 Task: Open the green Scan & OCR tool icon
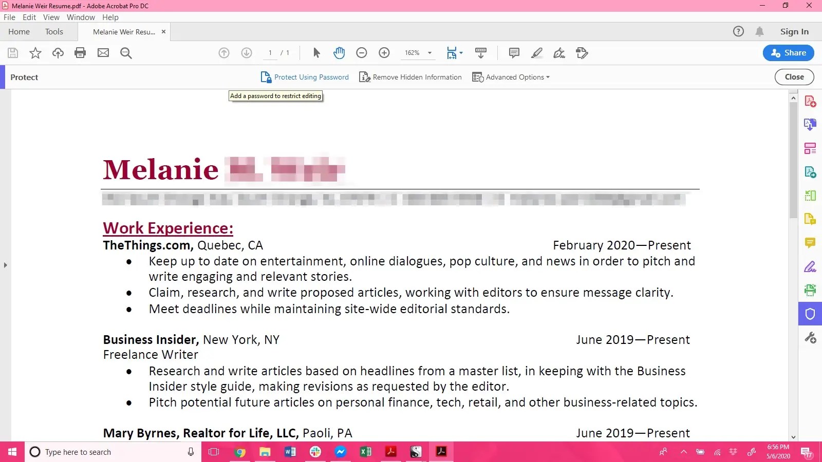810,290
